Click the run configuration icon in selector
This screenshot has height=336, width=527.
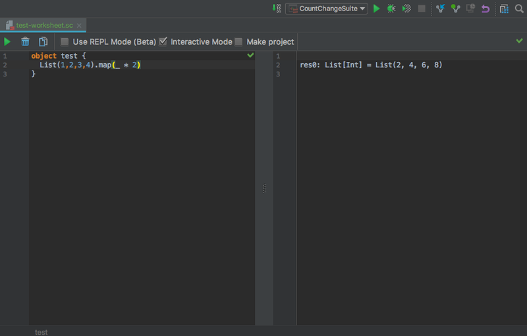click(293, 9)
